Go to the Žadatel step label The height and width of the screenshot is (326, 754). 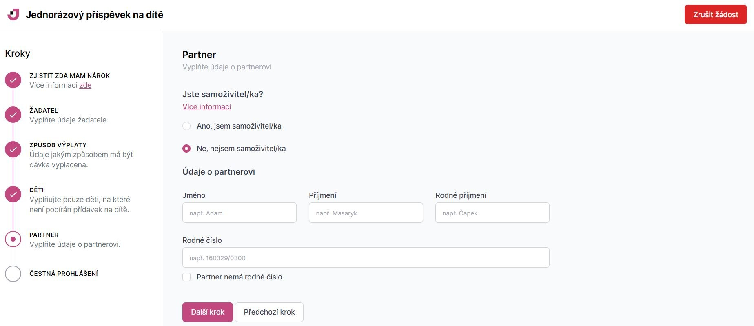click(x=44, y=111)
